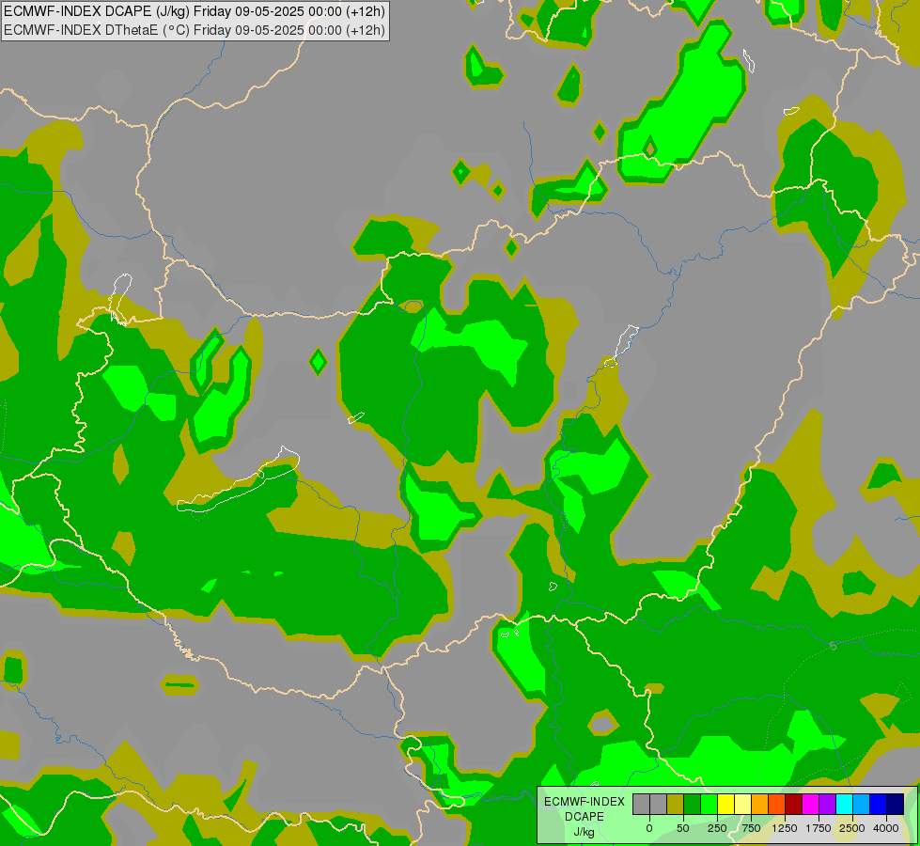Pick the red-orange legend swatch
920x846 pixels.
[777, 804]
